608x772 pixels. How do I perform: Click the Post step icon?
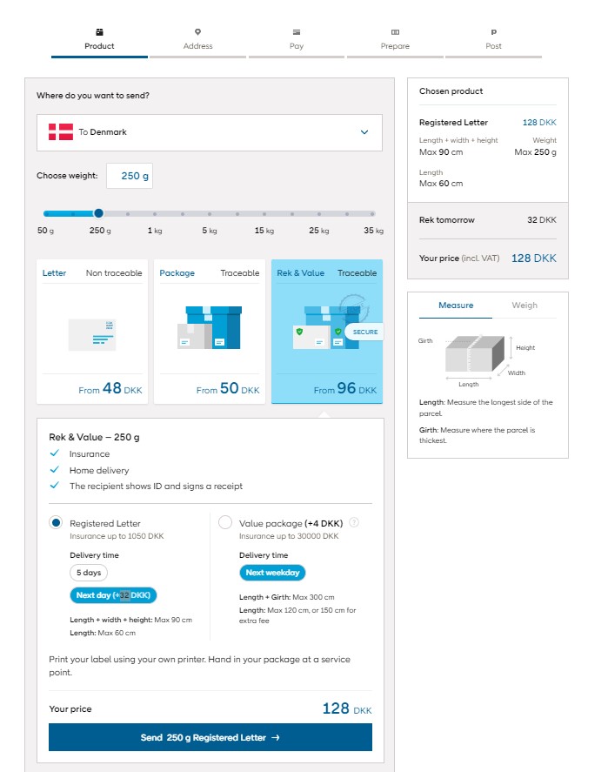(x=494, y=32)
